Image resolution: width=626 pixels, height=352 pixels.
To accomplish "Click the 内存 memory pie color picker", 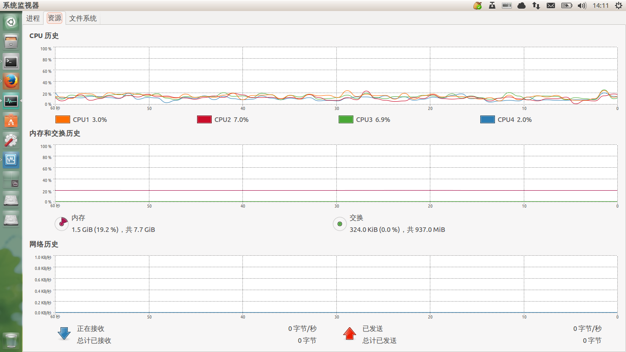I will [61, 224].
